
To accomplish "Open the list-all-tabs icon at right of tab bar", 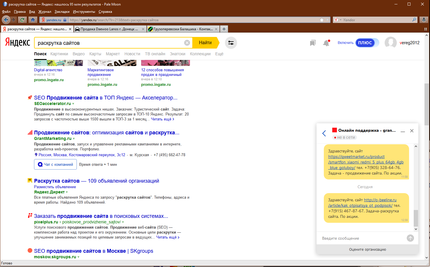I will [x=426, y=29].
